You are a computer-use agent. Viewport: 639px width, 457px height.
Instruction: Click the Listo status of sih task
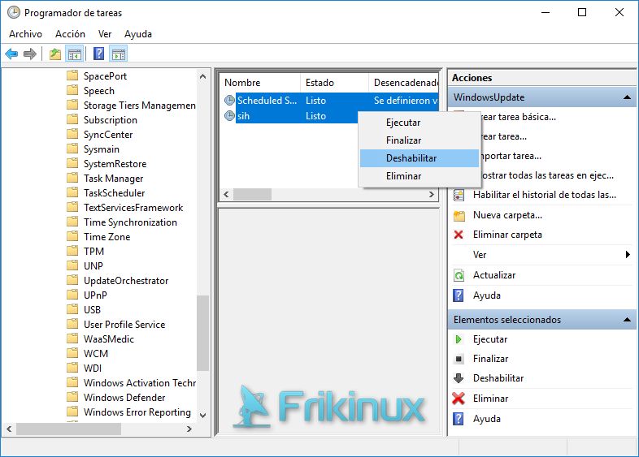click(315, 116)
